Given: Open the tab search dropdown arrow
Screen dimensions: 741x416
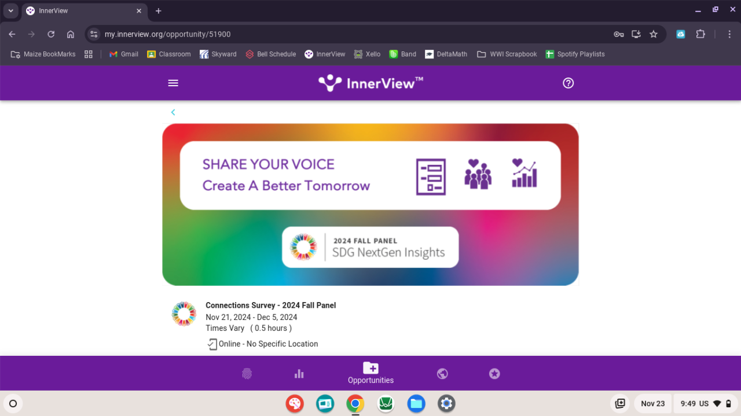Looking at the screenshot, I should coord(10,11).
